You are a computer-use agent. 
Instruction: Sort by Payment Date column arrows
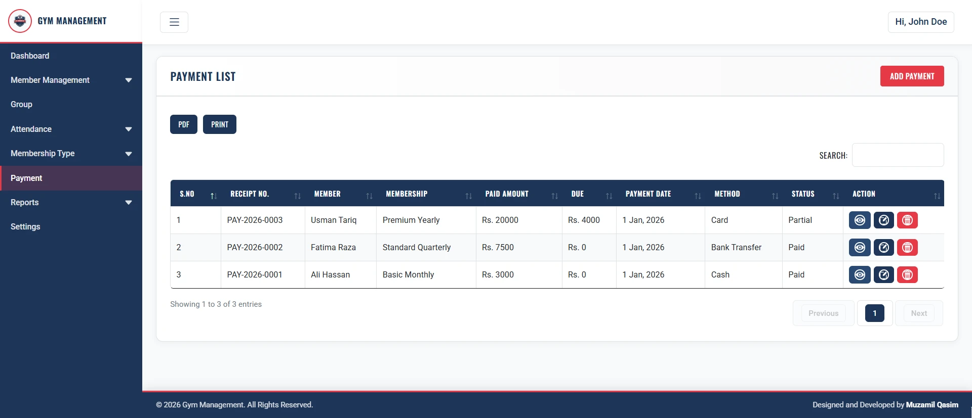click(698, 196)
